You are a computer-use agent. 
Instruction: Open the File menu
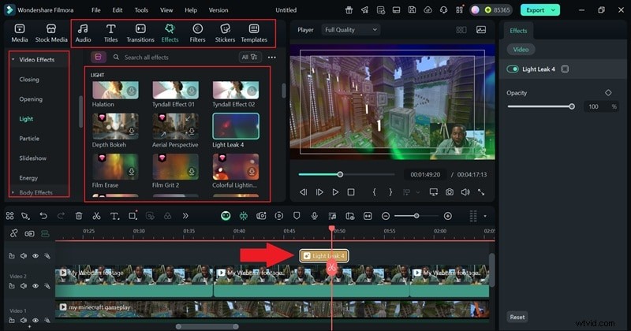(95, 10)
